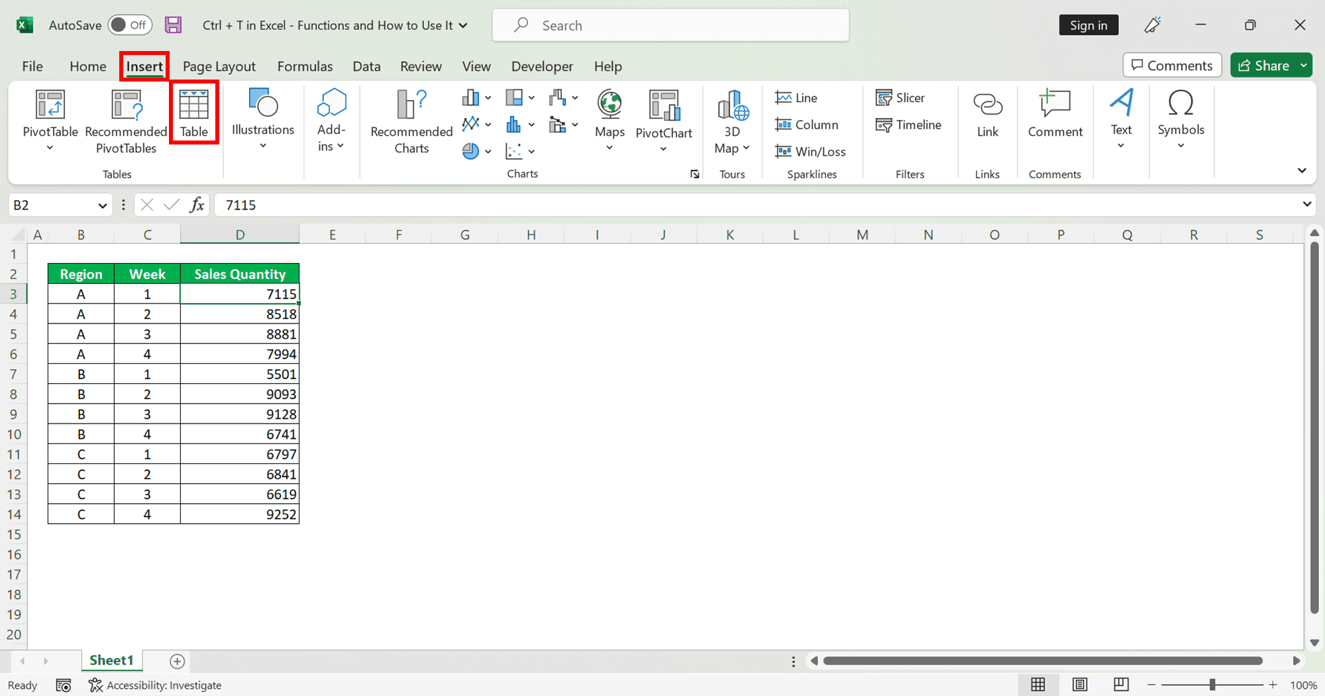The image size is (1325, 696).
Task: Click the zoom slider handle
Action: [1212, 685]
